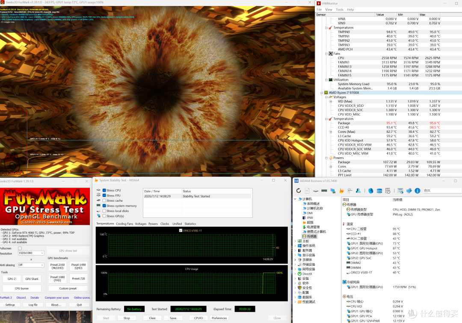The height and width of the screenshot is (323, 462).
Task: Open the Anti-aliasing dropdown in FurMark
Action: 31,265
